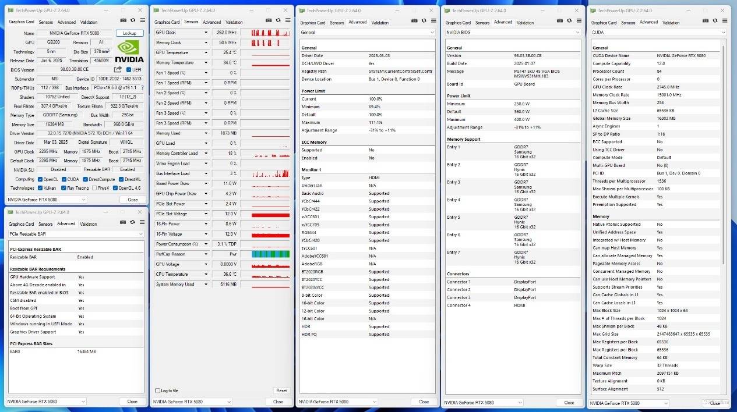Image resolution: width=737 pixels, height=412 pixels.
Task: Click camera icon in PCIe Resizable BAR window
Action: 123,222
